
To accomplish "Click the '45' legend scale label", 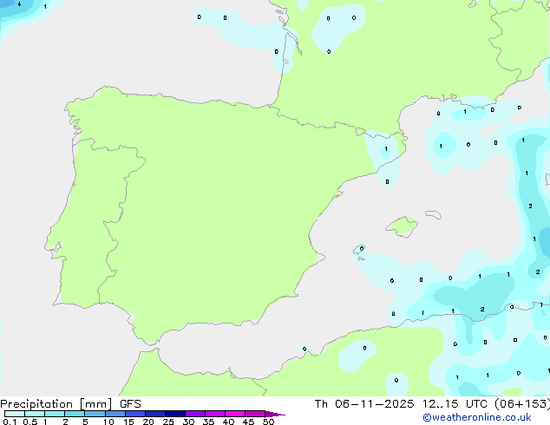I will pyautogui.click(x=248, y=422).
